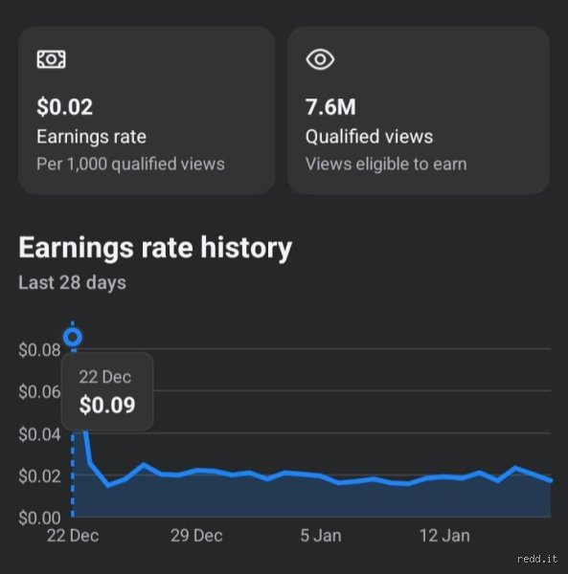Click the $0.09 value in tooltip
The width and height of the screenshot is (568, 574).
(x=107, y=405)
